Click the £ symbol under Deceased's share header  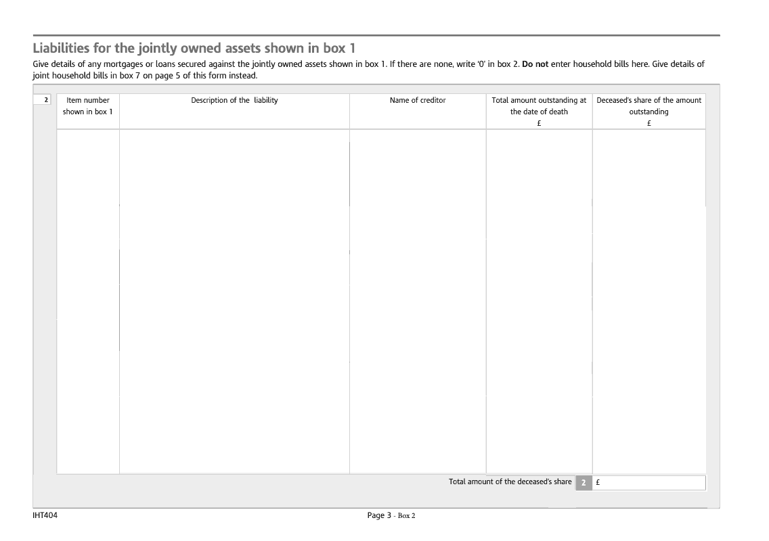(x=649, y=123)
